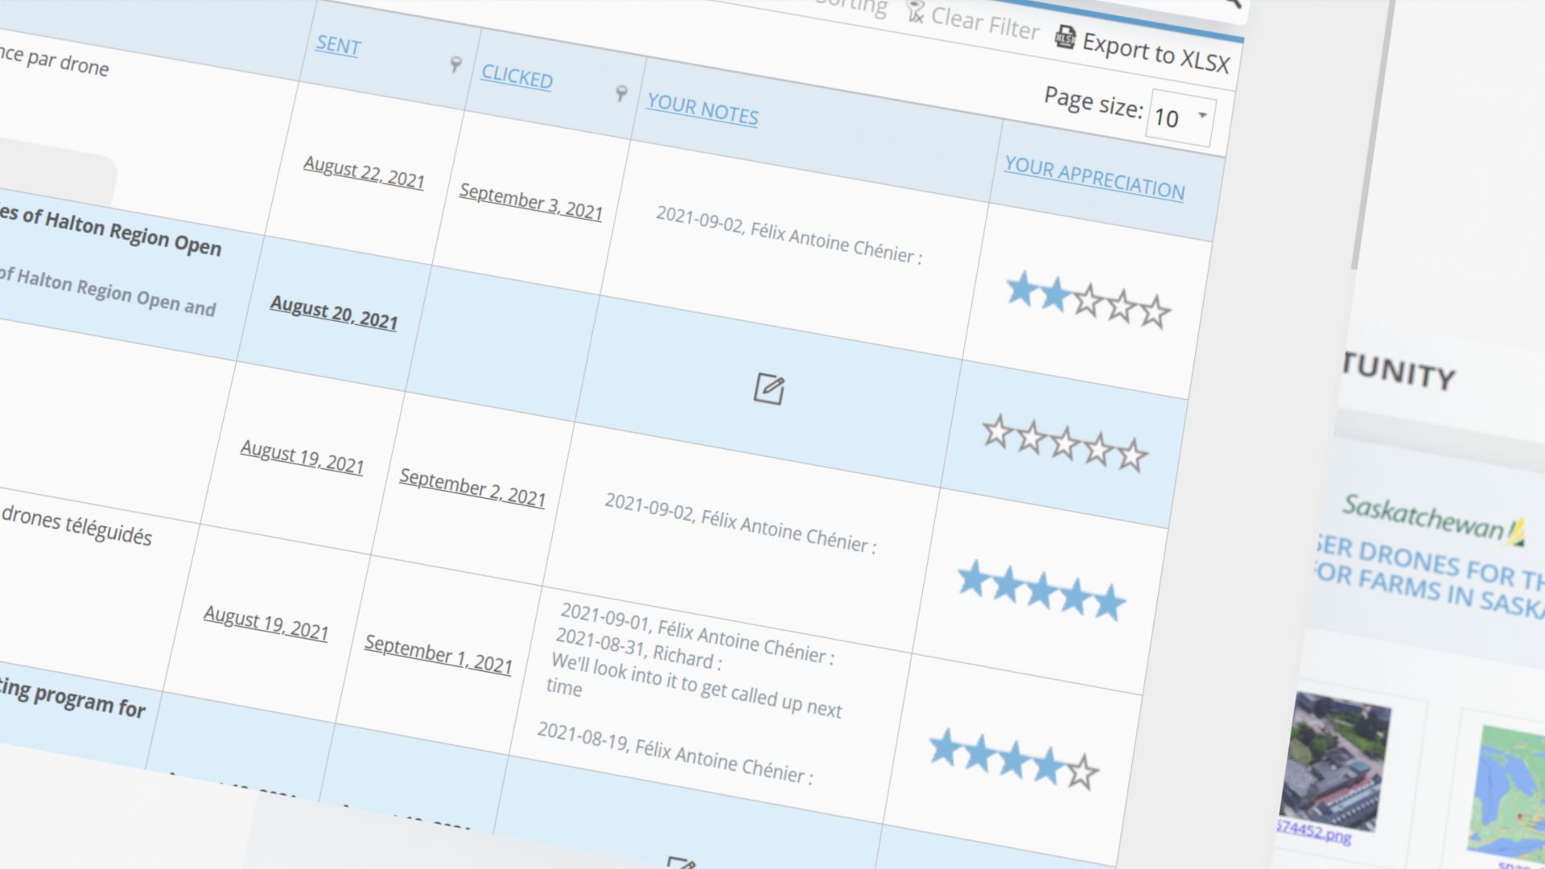Open clicked date September 1, 2021
The image size is (1545, 869).
439,654
